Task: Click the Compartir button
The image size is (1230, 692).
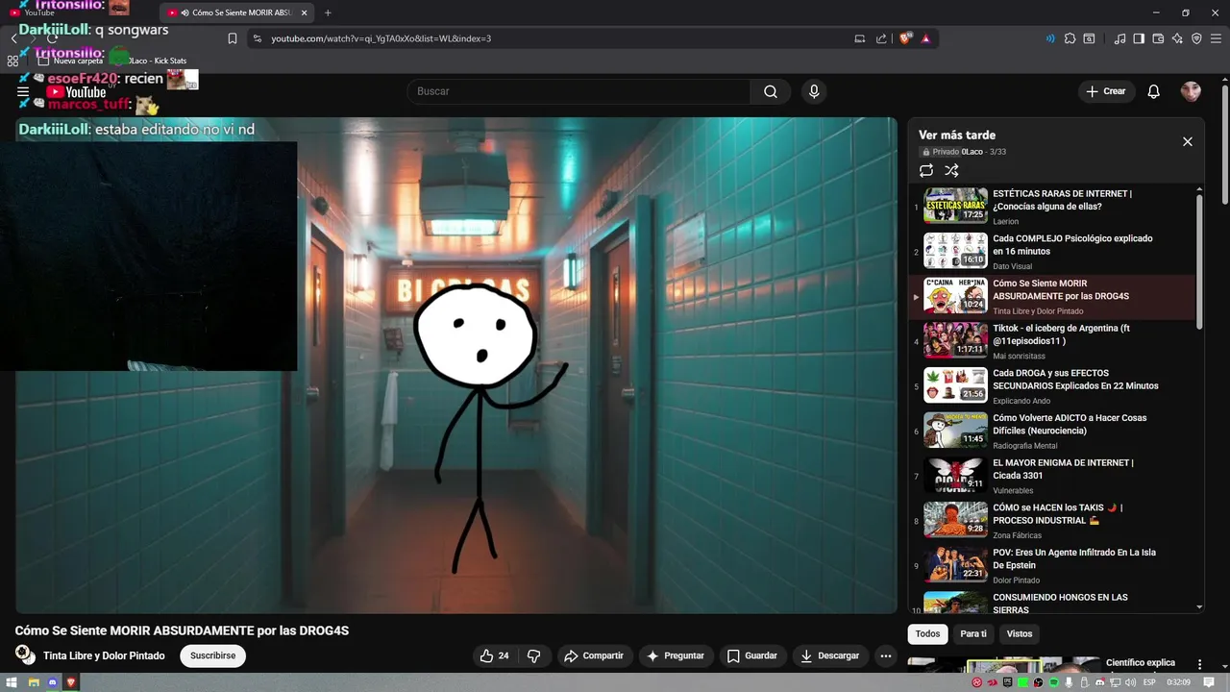Action: (x=595, y=655)
